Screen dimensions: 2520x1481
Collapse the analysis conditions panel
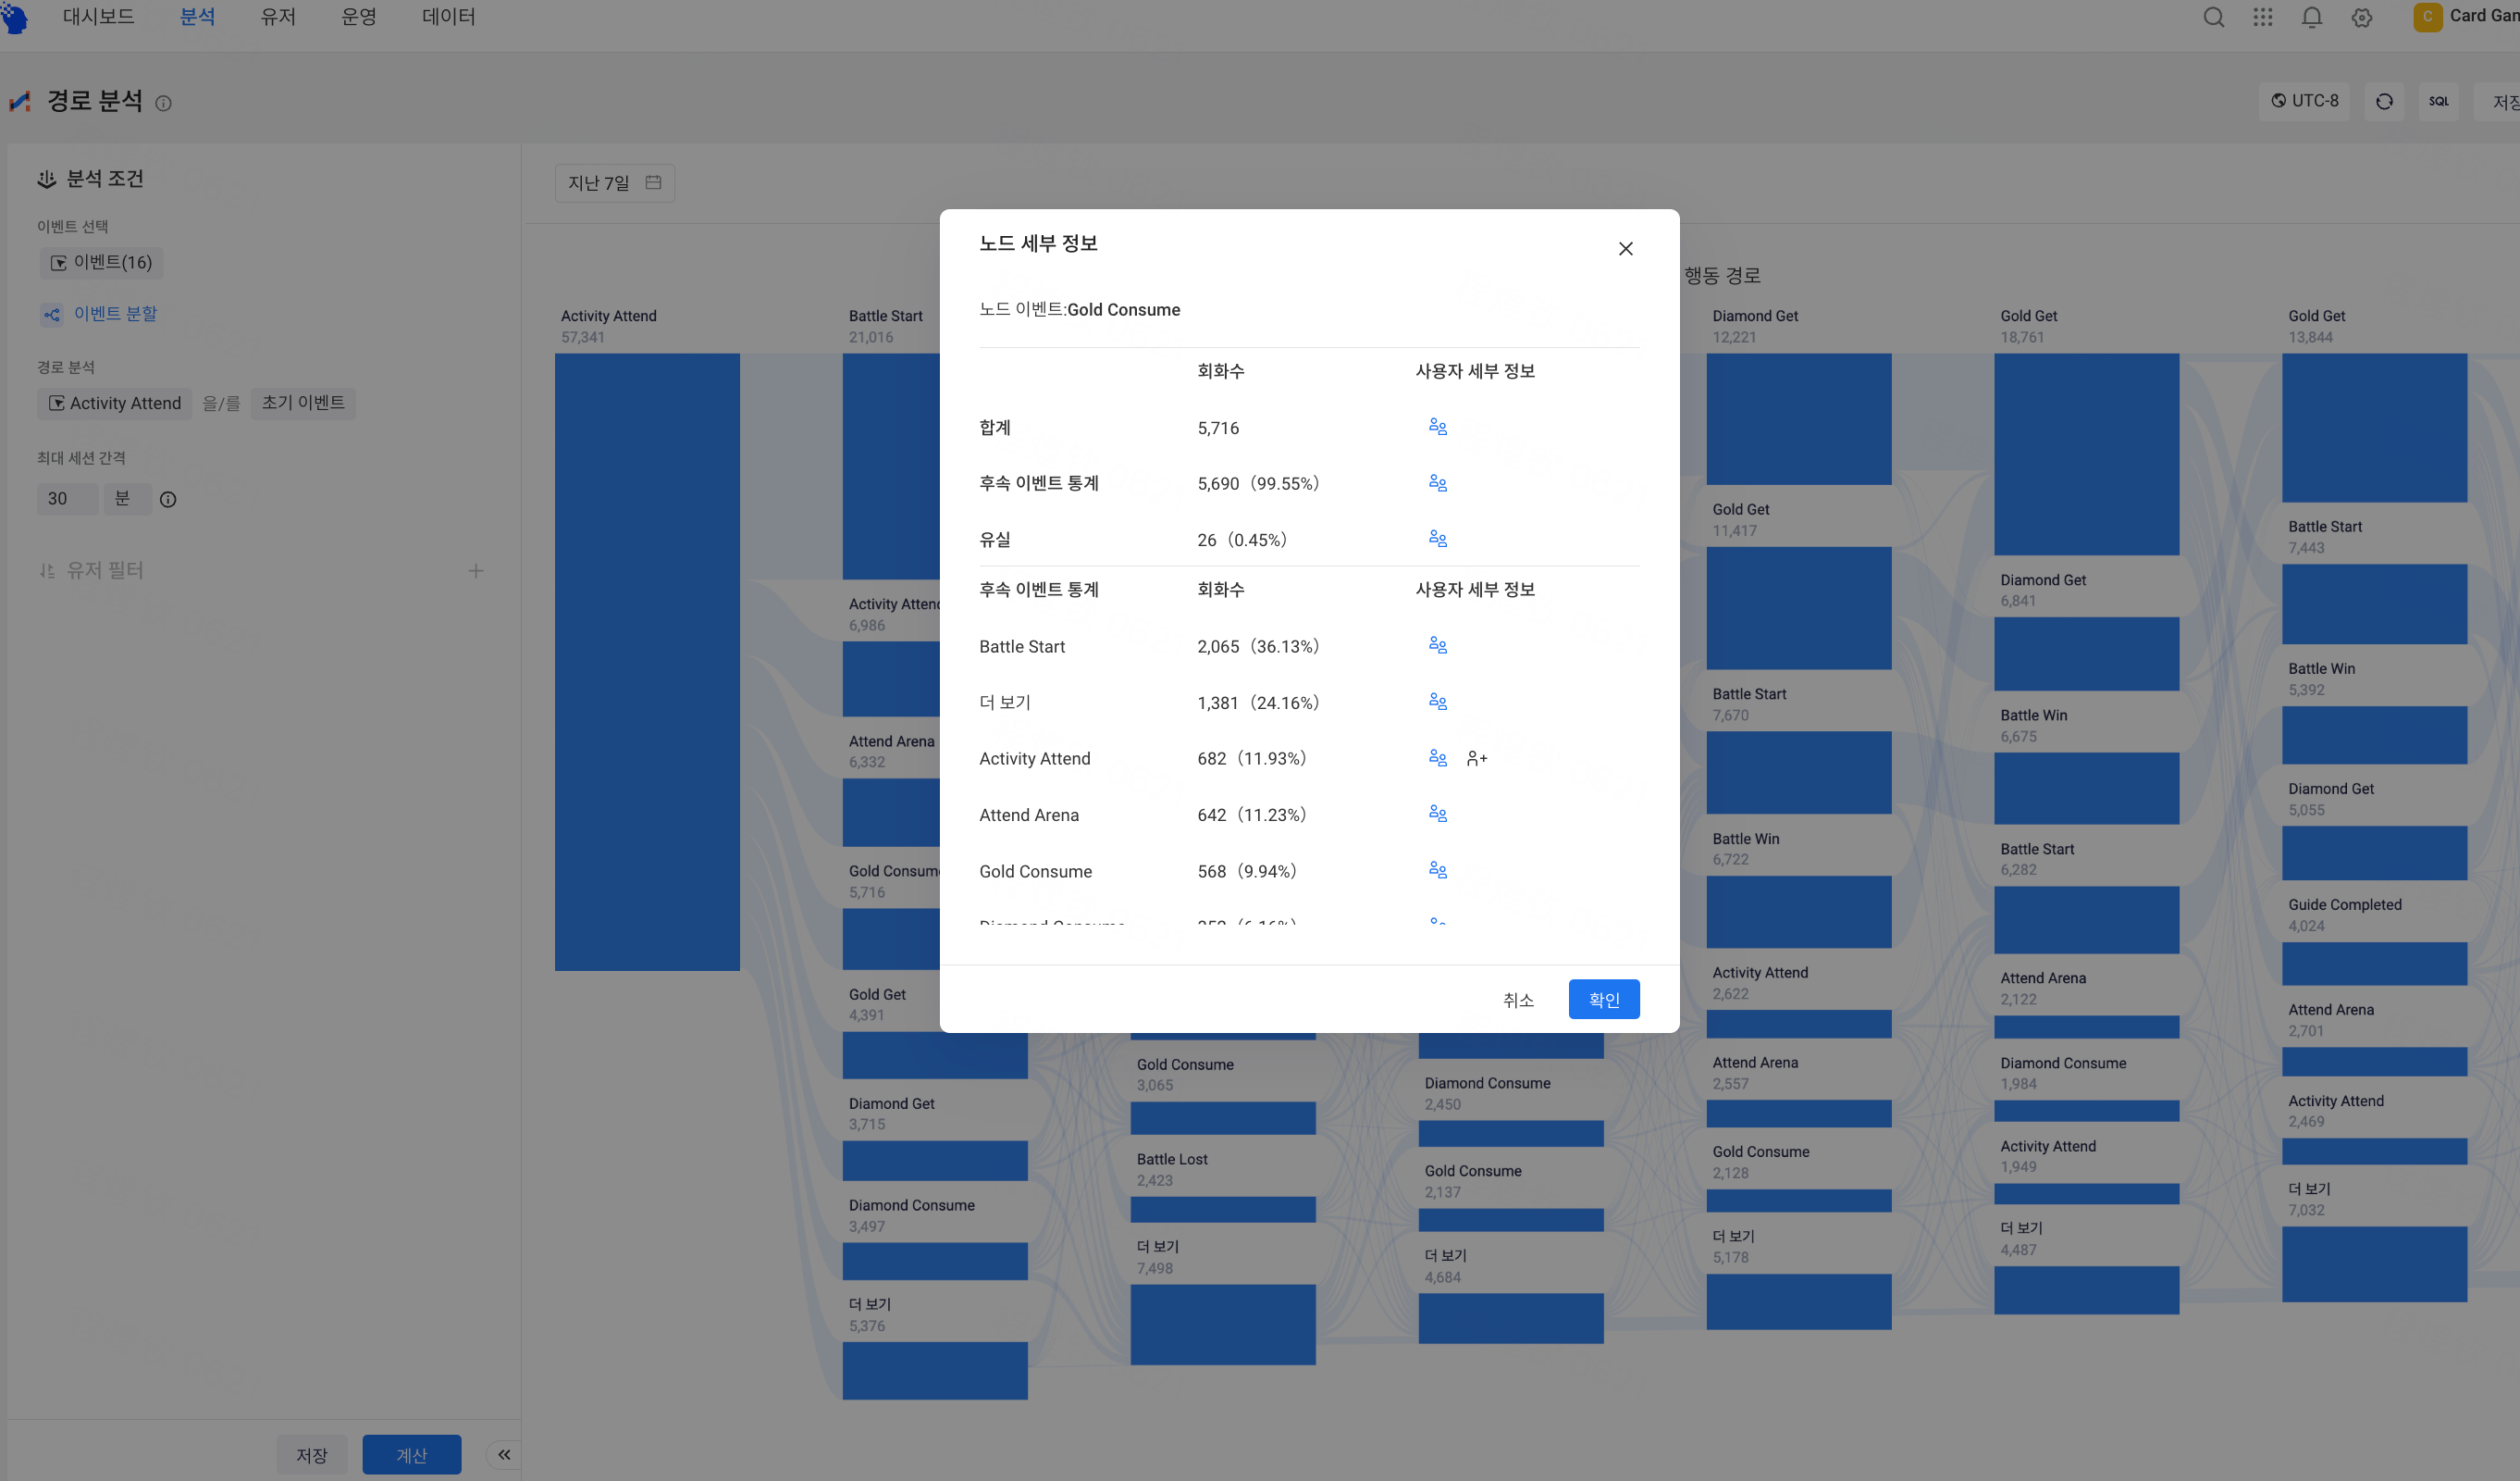[504, 1454]
